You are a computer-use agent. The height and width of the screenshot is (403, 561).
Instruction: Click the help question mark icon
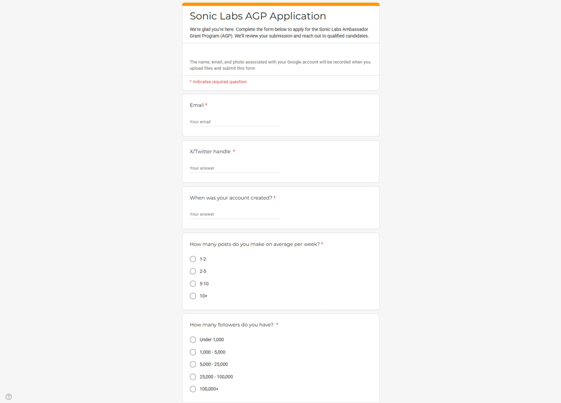click(9, 397)
